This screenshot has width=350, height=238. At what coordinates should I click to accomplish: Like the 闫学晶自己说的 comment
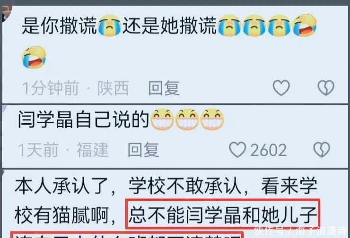[x=238, y=150]
